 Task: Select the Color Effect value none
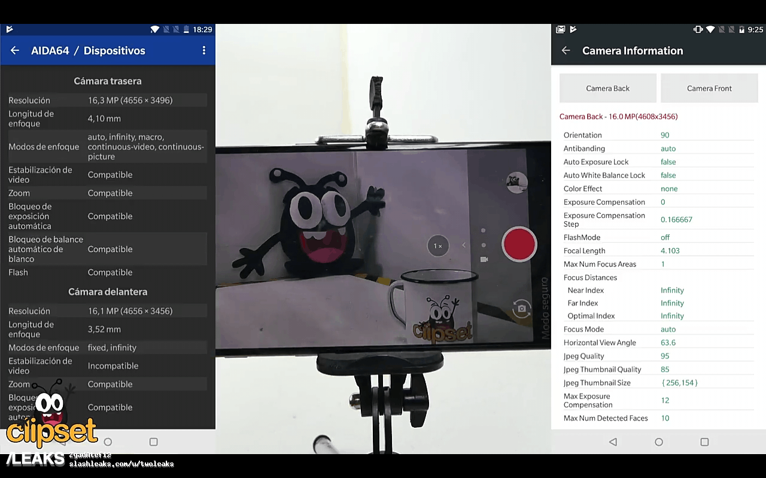[x=669, y=189]
